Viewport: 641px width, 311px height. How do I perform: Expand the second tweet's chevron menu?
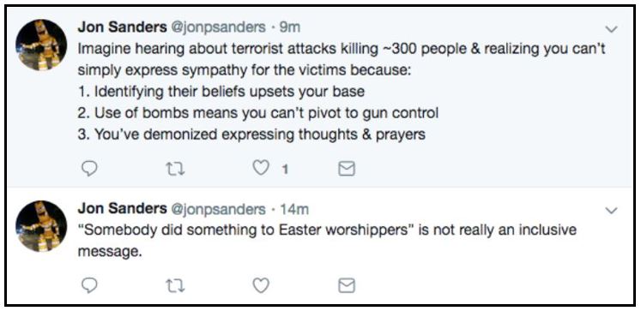(x=611, y=211)
